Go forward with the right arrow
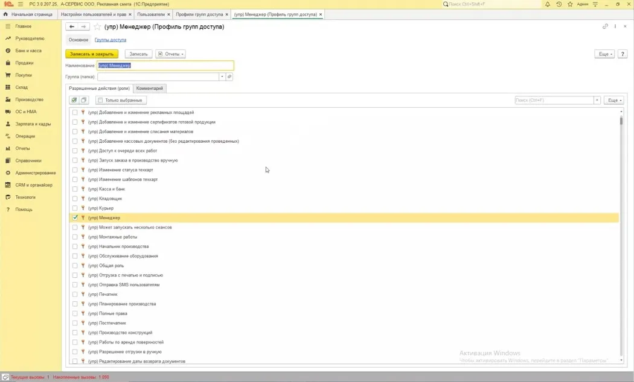The image size is (634, 382). 83,27
